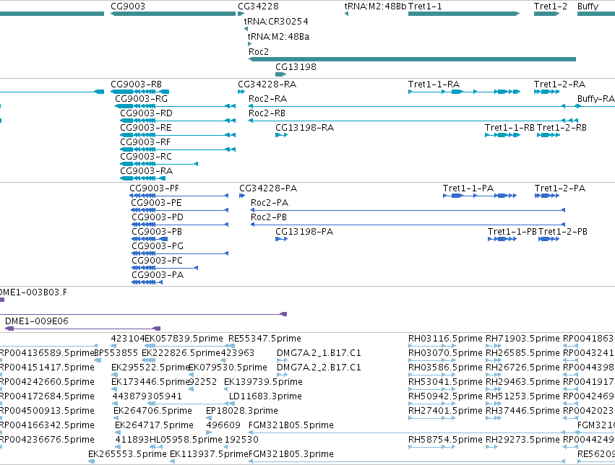Click protein label CG34228-PA
This screenshot has width=615, height=465.
coord(268,188)
